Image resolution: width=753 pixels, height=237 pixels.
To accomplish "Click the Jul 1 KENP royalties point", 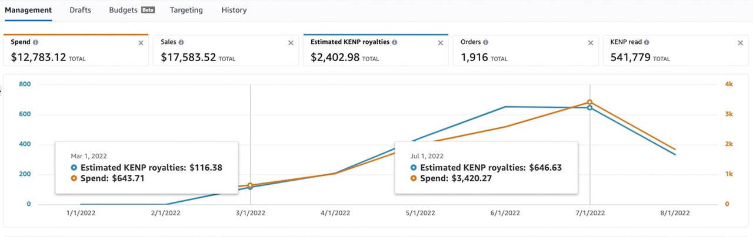I will pyautogui.click(x=589, y=107).
